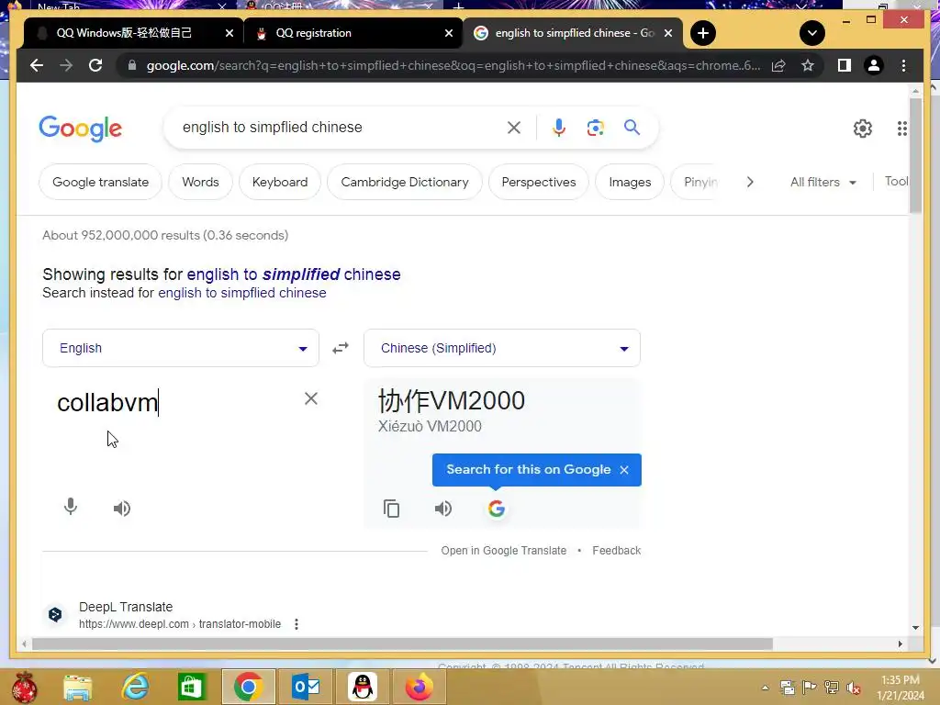The image size is (940, 705).
Task: Open the Chrome profile avatar menu
Action: pos(874,65)
